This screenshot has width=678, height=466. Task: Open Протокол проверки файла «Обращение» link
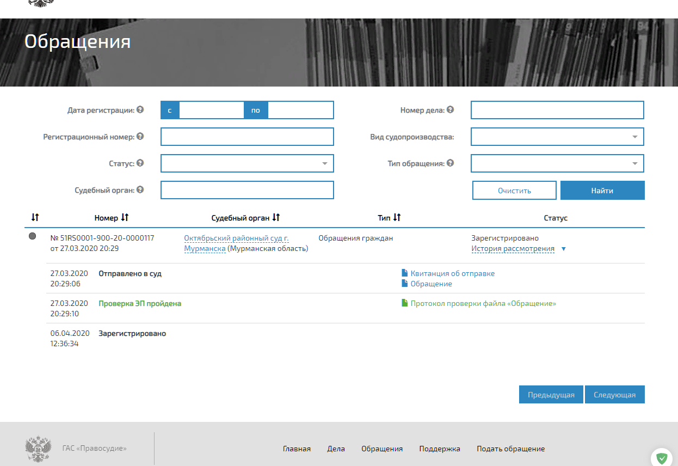pos(483,303)
